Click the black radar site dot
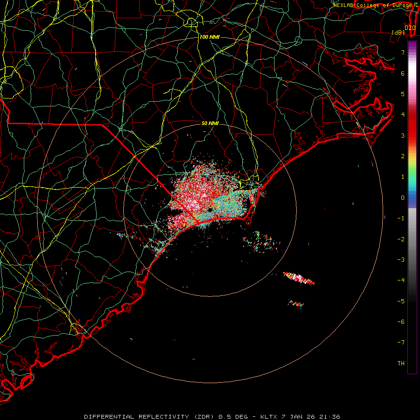This screenshot has width=420, height=420. (210, 210)
